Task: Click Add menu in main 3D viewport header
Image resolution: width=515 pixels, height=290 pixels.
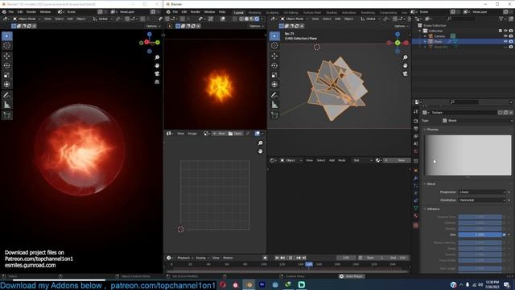Action: [338, 19]
